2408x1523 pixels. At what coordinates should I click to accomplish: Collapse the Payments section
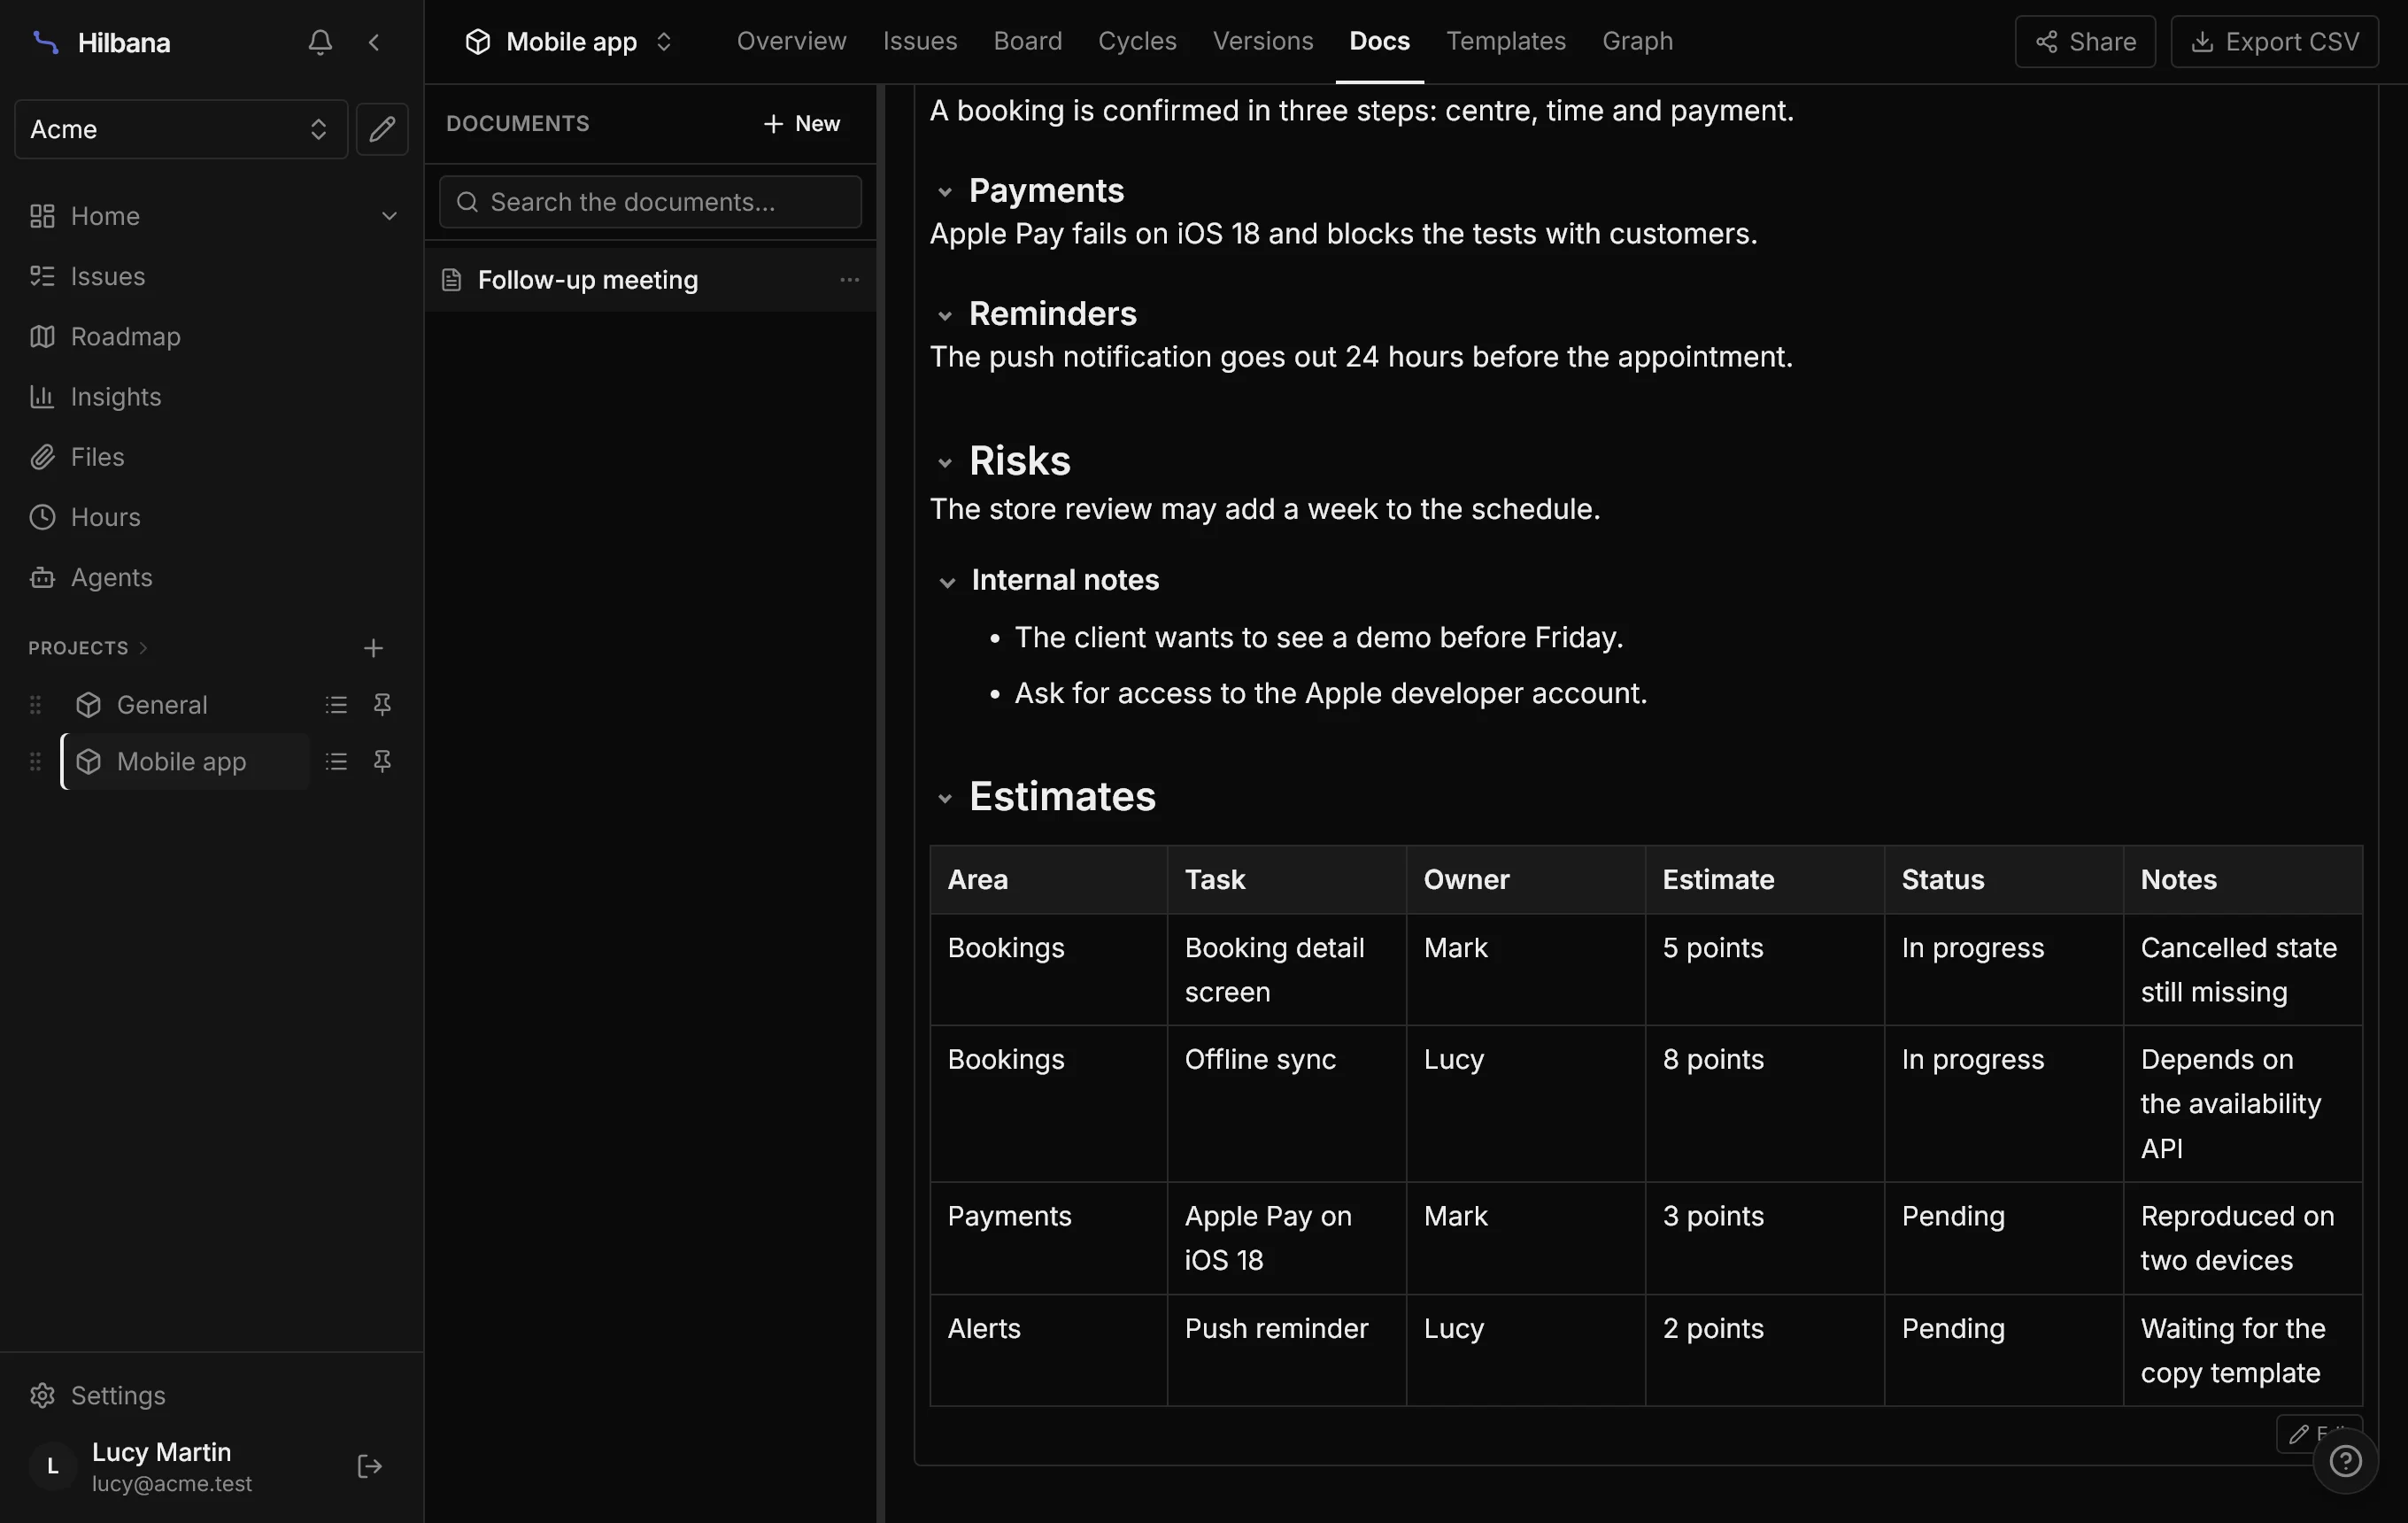coord(944,192)
